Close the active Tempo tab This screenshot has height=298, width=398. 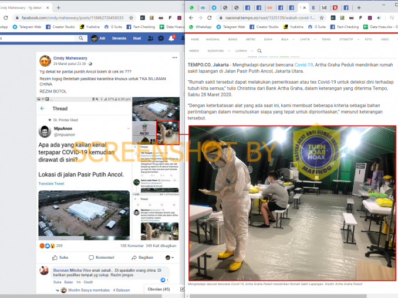pos(305,8)
